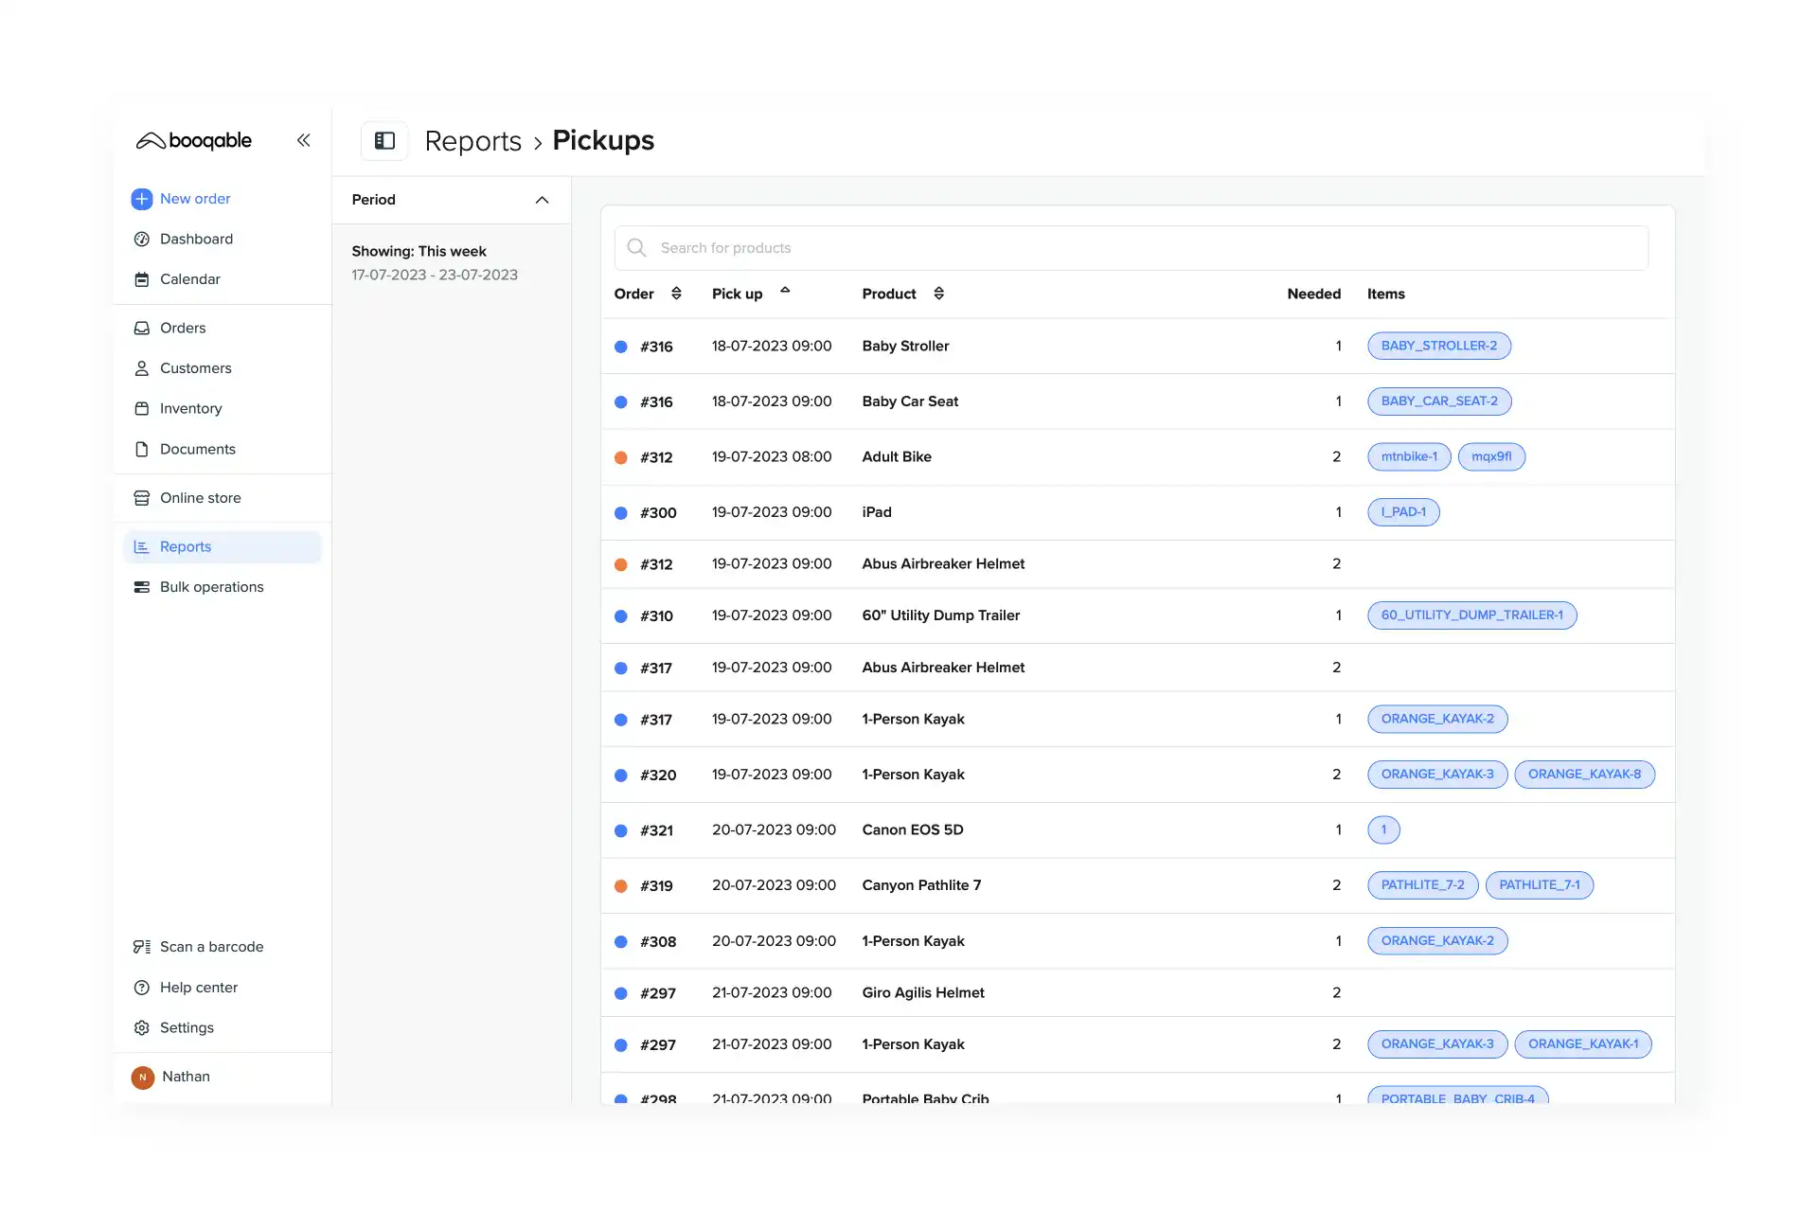
Task: Select the Online store menu item
Action: tap(200, 498)
